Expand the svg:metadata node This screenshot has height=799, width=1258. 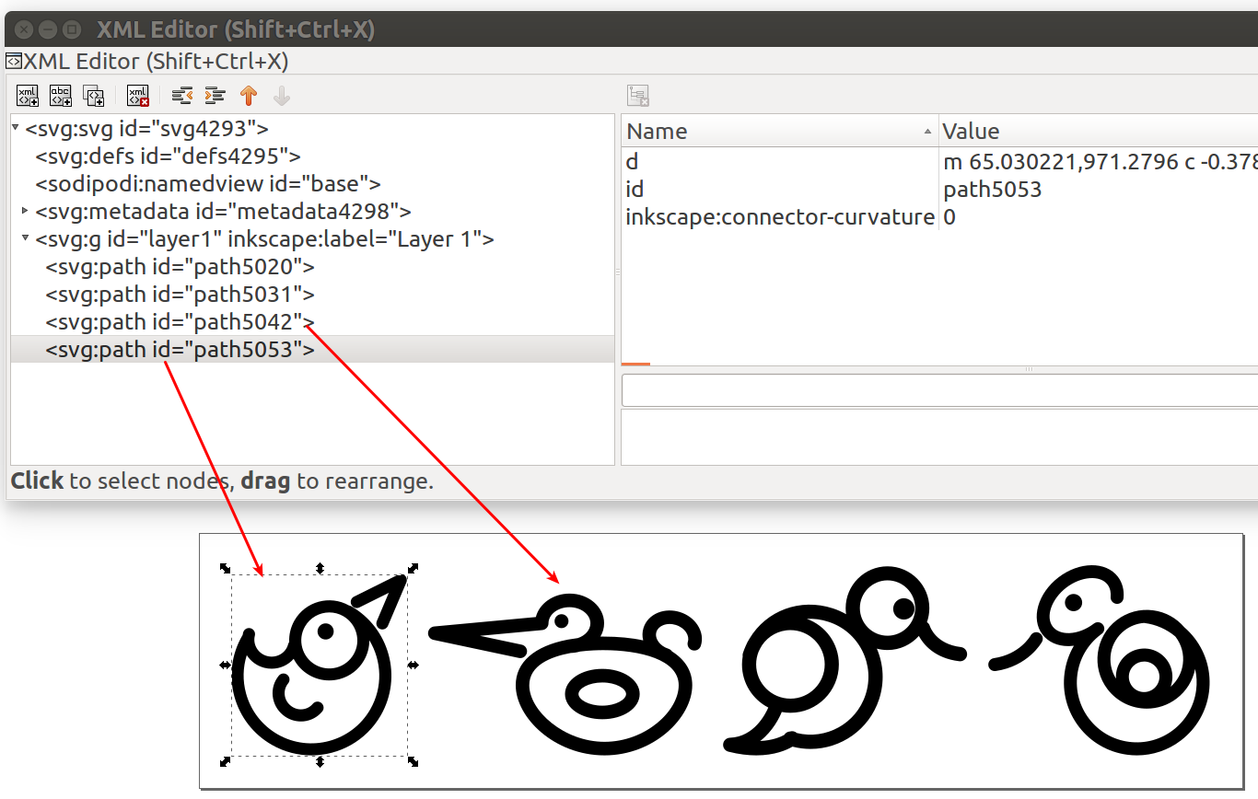click(25, 211)
